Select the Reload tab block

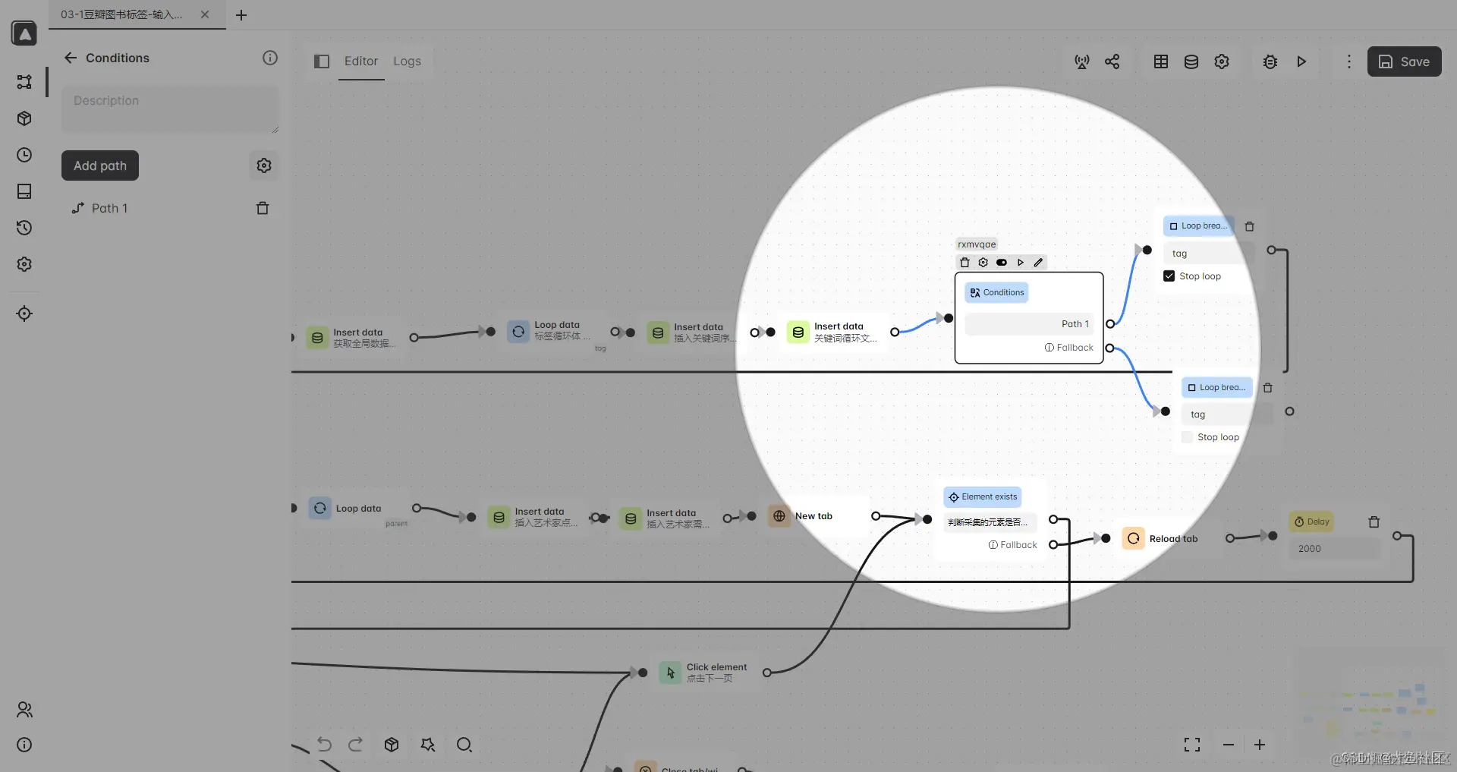(1169, 539)
